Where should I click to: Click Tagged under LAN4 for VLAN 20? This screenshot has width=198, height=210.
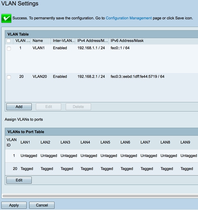point(87,169)
